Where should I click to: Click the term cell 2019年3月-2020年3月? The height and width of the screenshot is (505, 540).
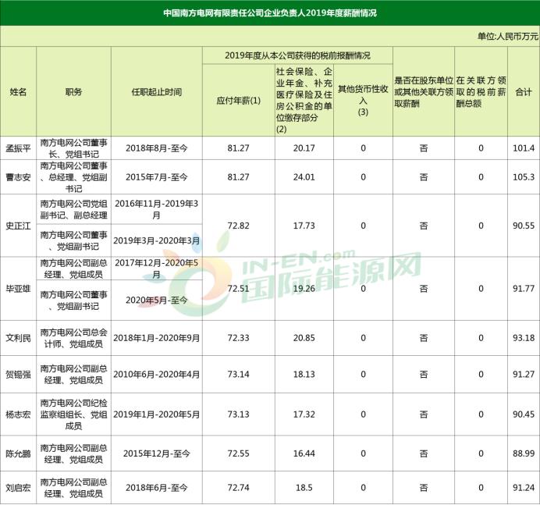coord(157,240)
